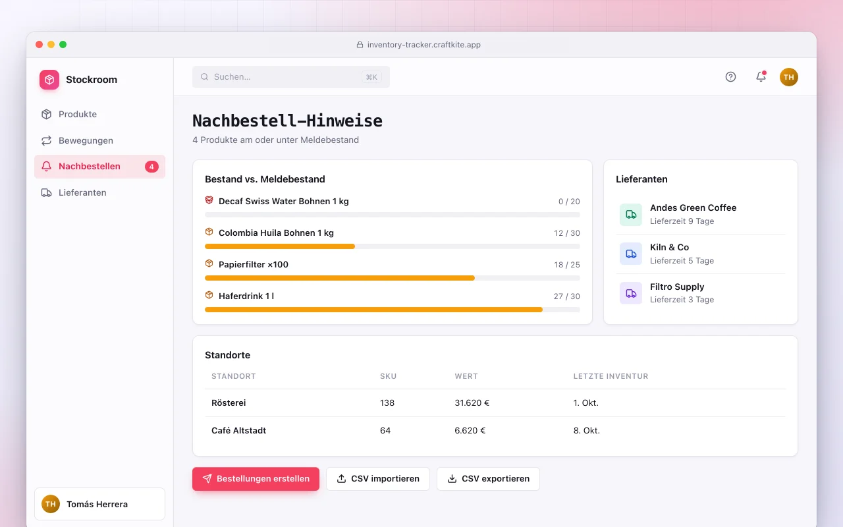This screenshot has height=527, width=843.
Task: Click the Colombia Huila Bohnen stock progress bar
Action: [x=393, y=246]
